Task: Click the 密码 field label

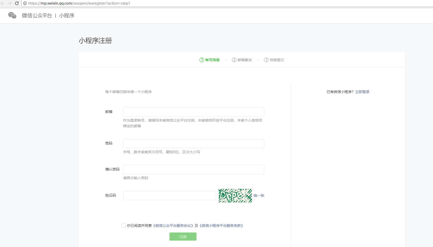Action: (109, 143)
